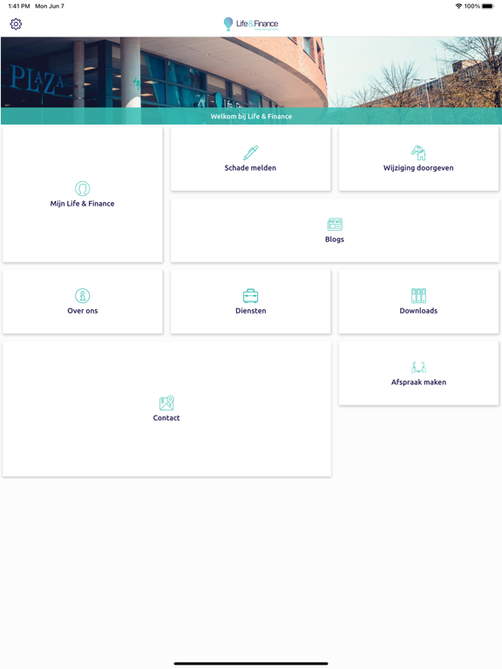
Task: Tap the info circle icon for Over ons
Action: 83,295
